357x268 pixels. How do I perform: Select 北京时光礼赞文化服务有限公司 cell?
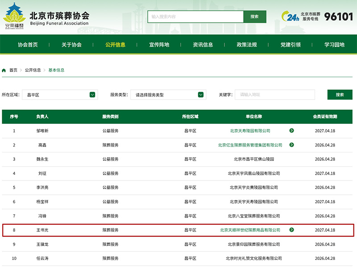[254, 259]
